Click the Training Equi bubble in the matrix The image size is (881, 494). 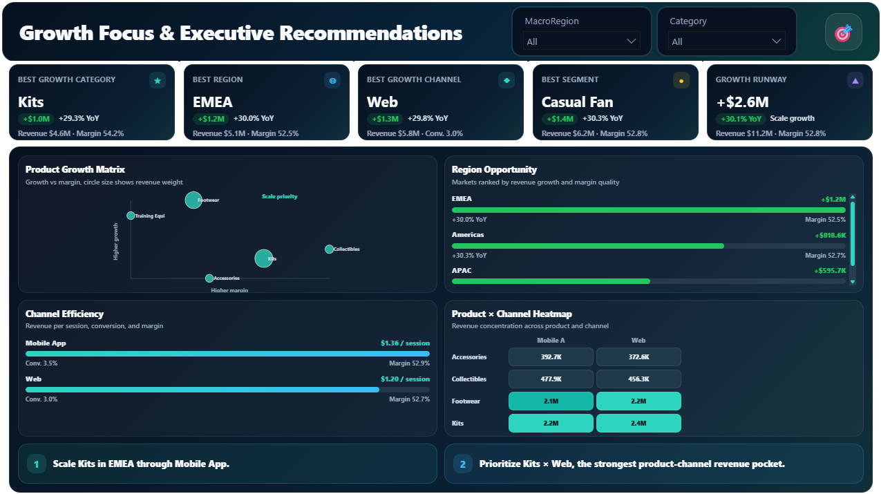point(131,216)
